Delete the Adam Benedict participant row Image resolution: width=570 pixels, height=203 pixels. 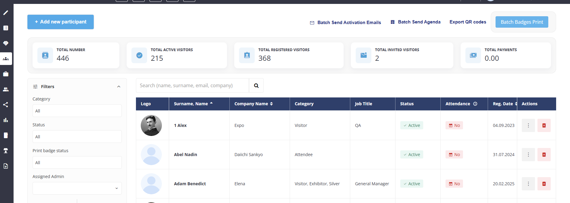pos(544,184)
